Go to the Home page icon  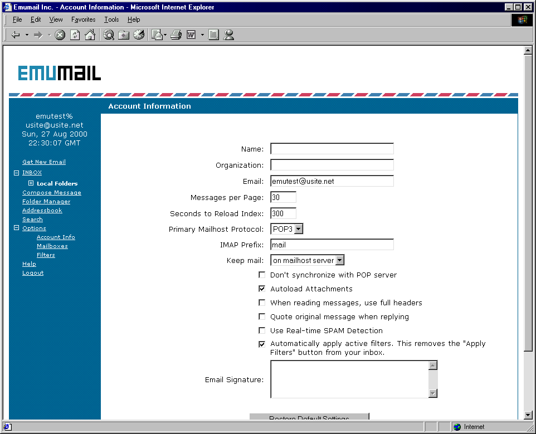90,35
